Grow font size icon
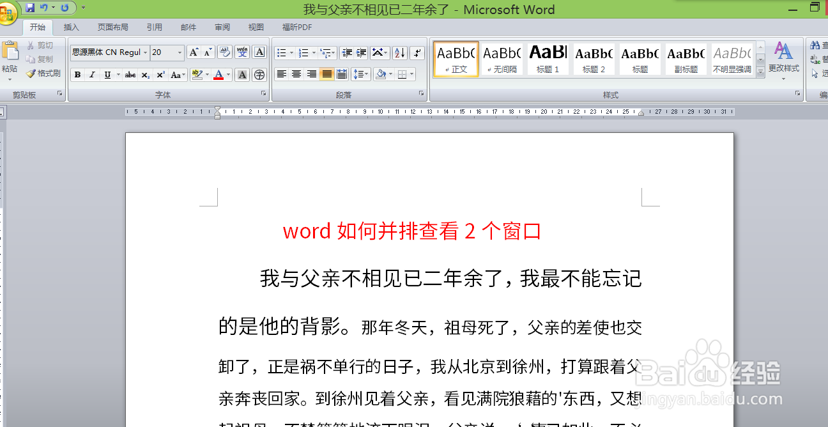 pos(194,52)
